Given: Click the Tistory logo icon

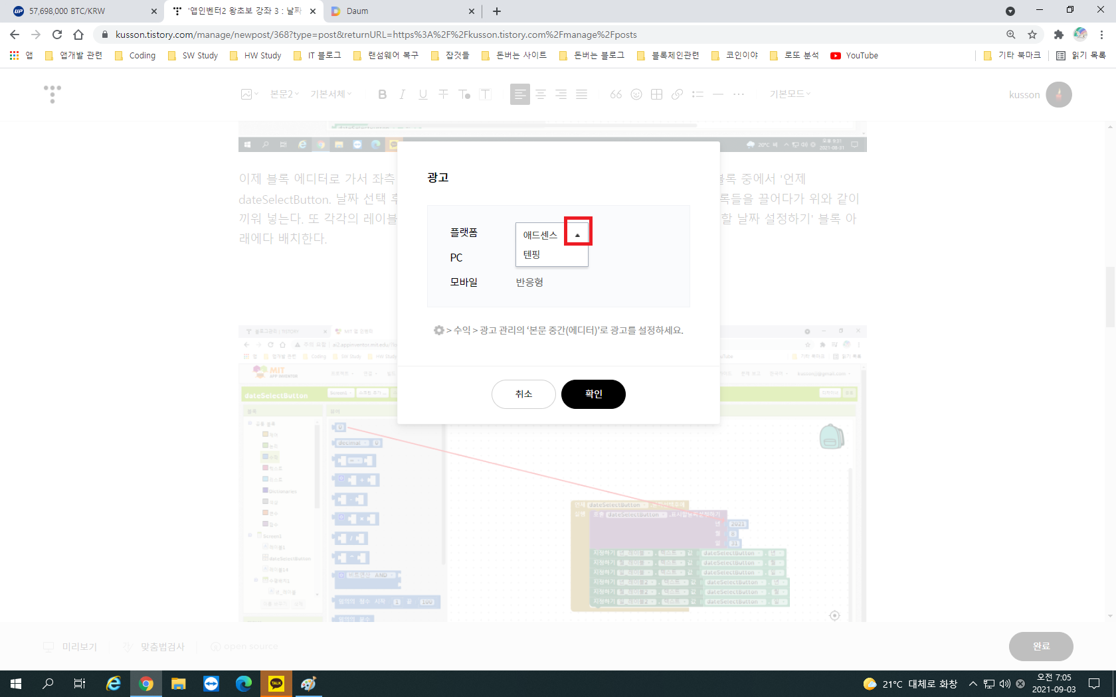Looking at the screenshot, I should [52, 94].
